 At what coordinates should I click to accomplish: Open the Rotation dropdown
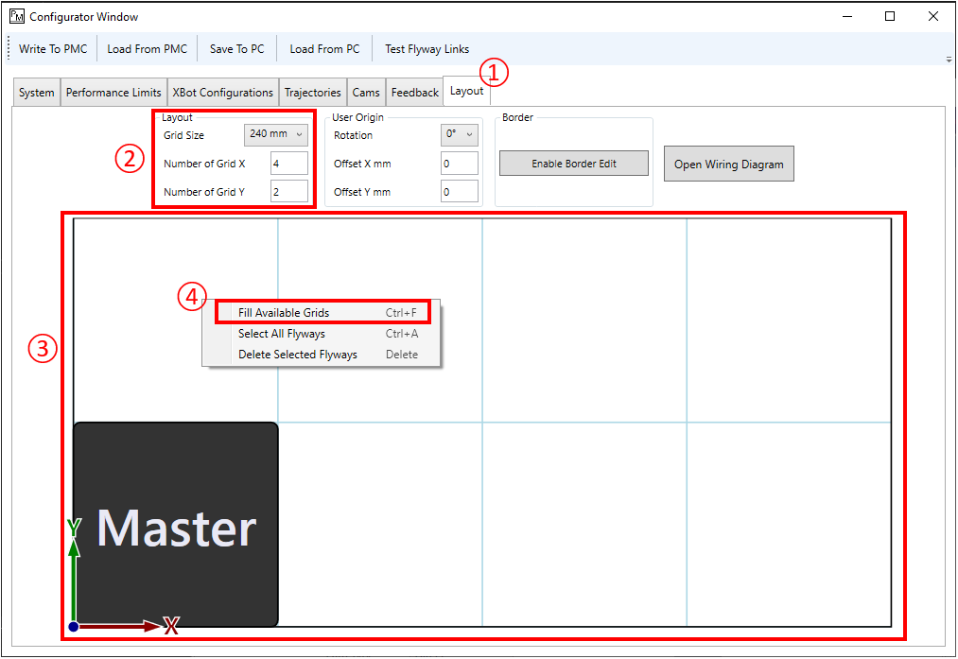click(460, 135)
